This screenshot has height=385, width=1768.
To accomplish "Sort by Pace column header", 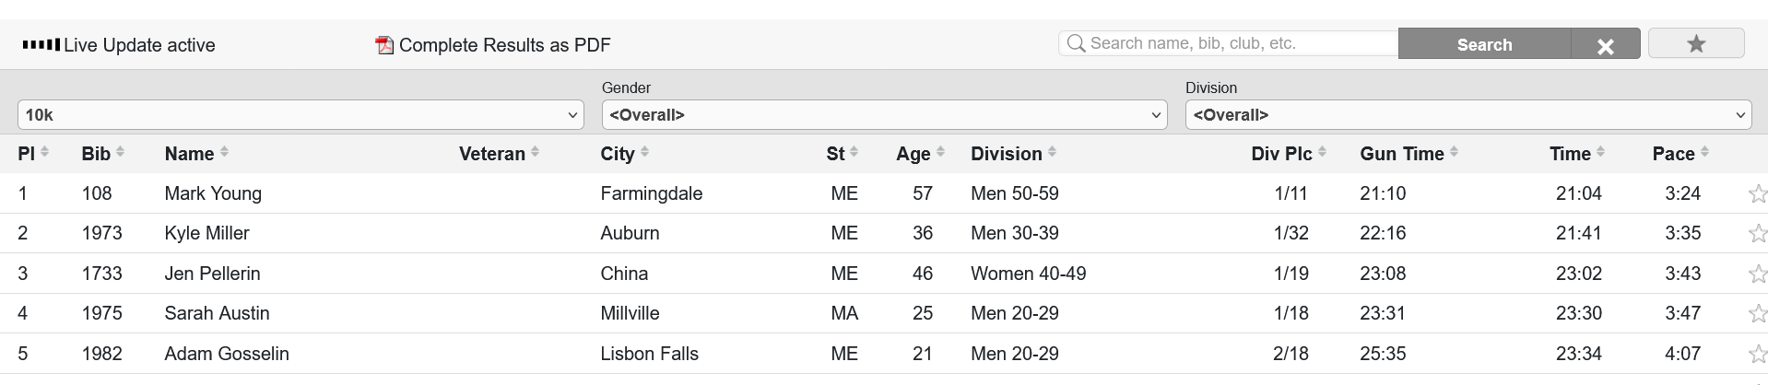I will click(1673, 154).
